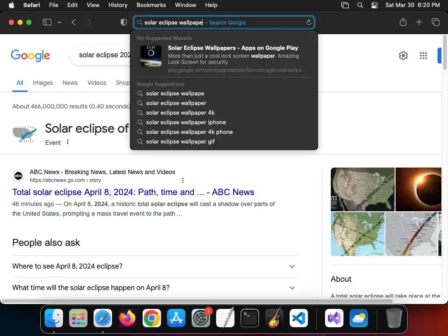This screenshot has height=336, width=448.
Task: Expand 'Where to see April 8, 2024 eclipse?'
Action: pyautogui.click(x=154, y=266)
